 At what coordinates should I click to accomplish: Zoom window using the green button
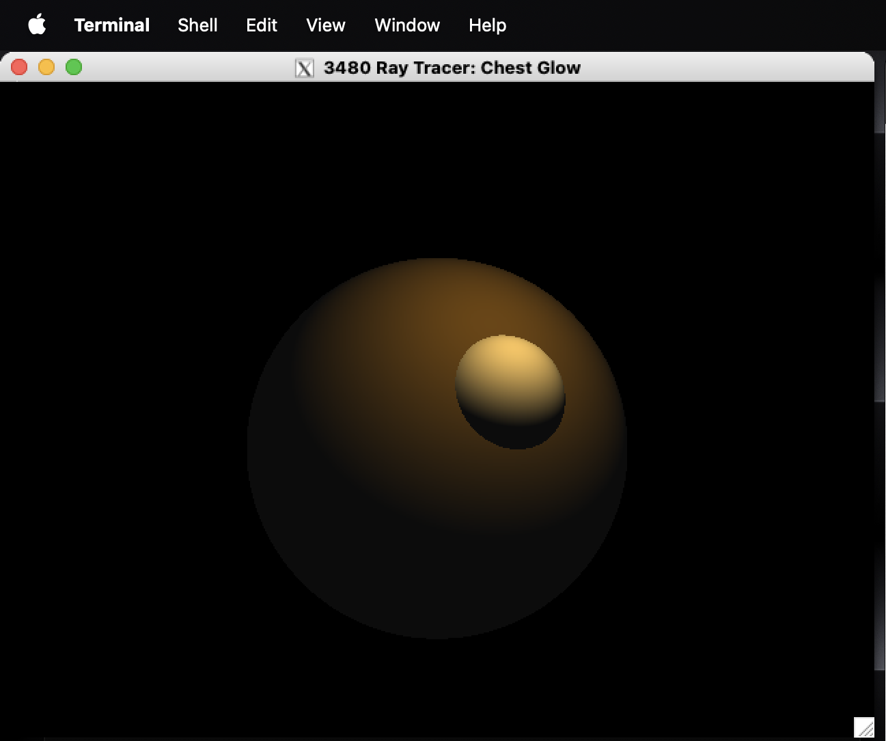click(74, 67)
